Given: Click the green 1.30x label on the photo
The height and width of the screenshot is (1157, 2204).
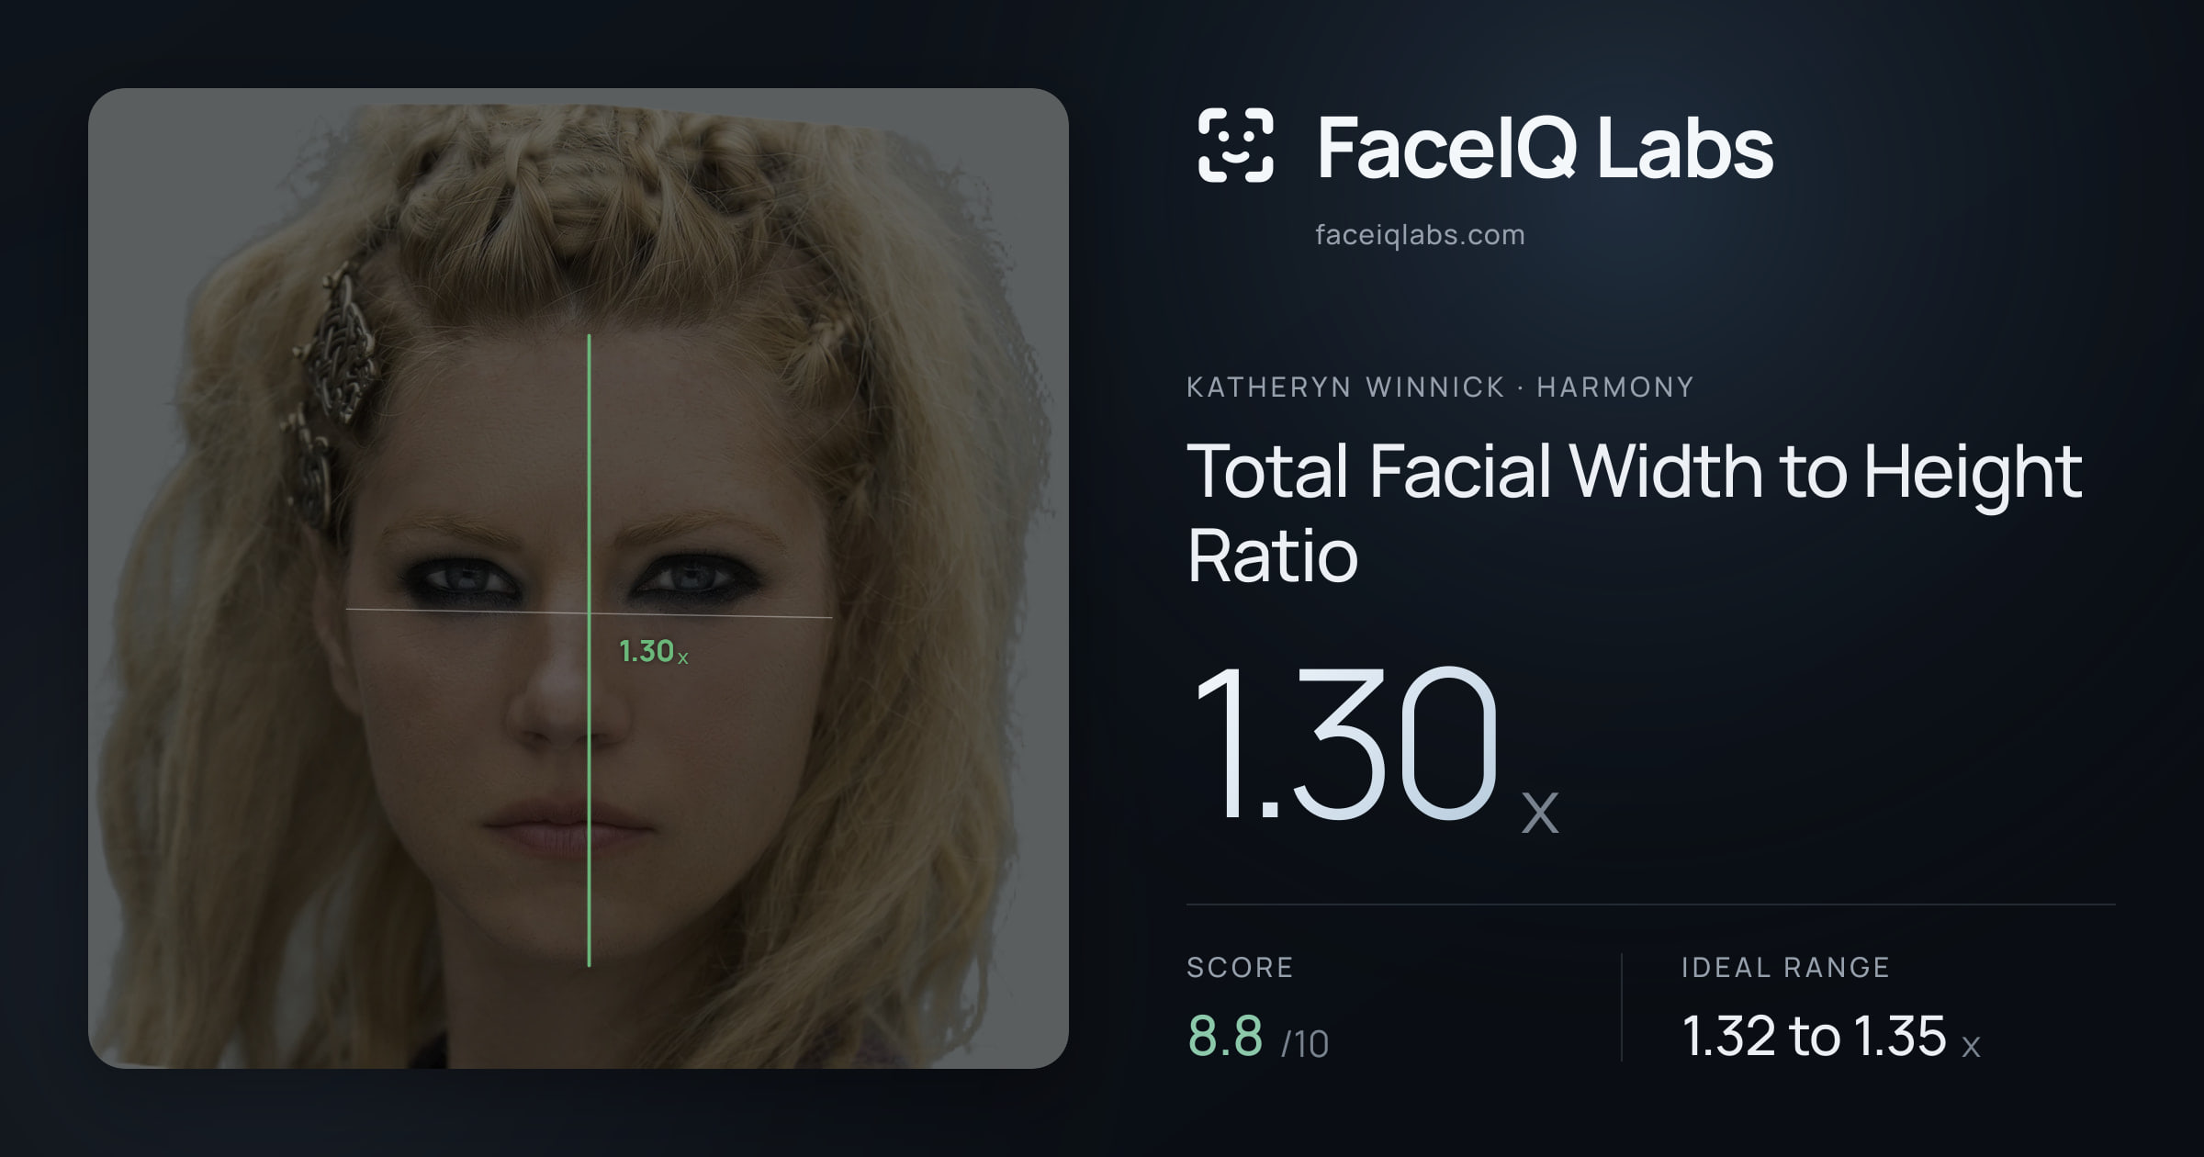Looking at the screenshot, I should pos(653,652).
